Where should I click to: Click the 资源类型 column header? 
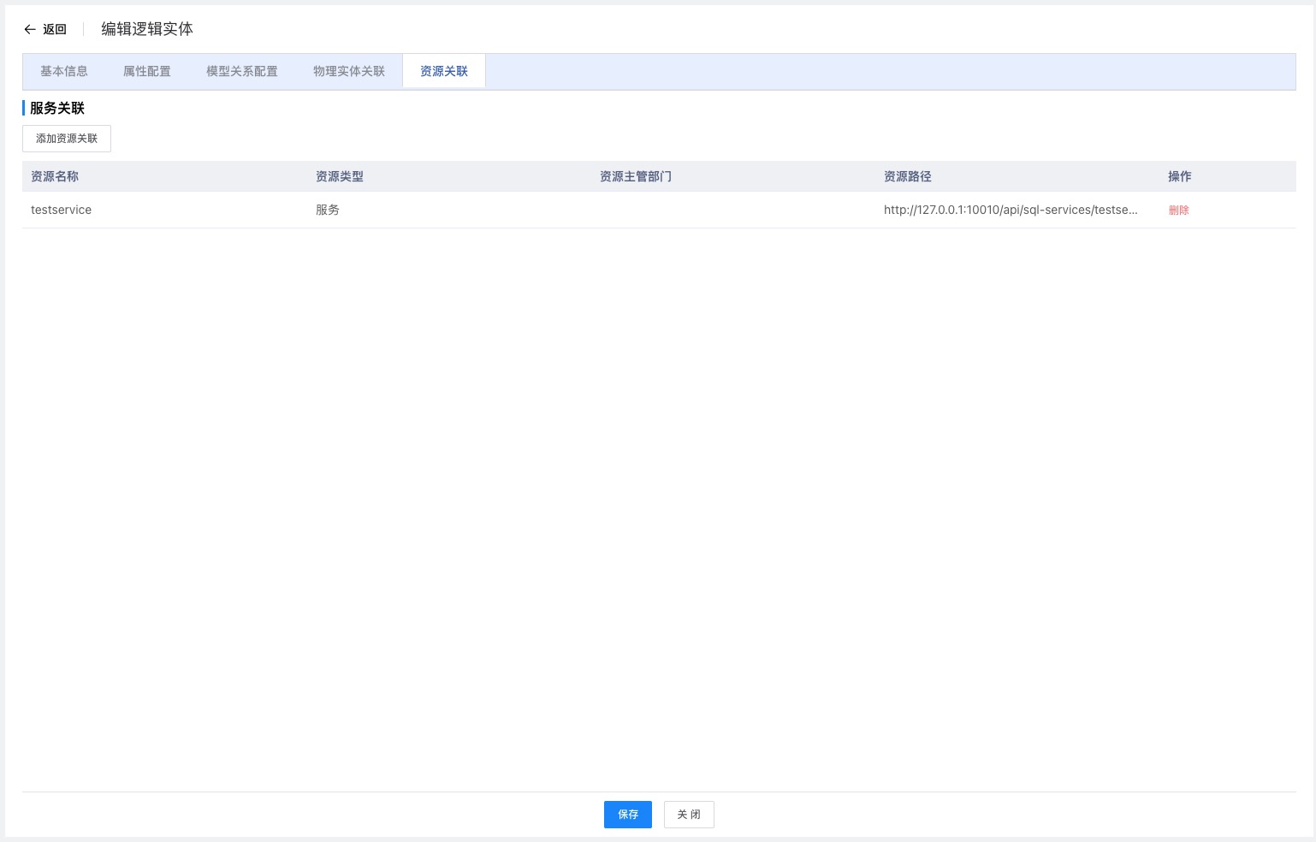[340, 176]
